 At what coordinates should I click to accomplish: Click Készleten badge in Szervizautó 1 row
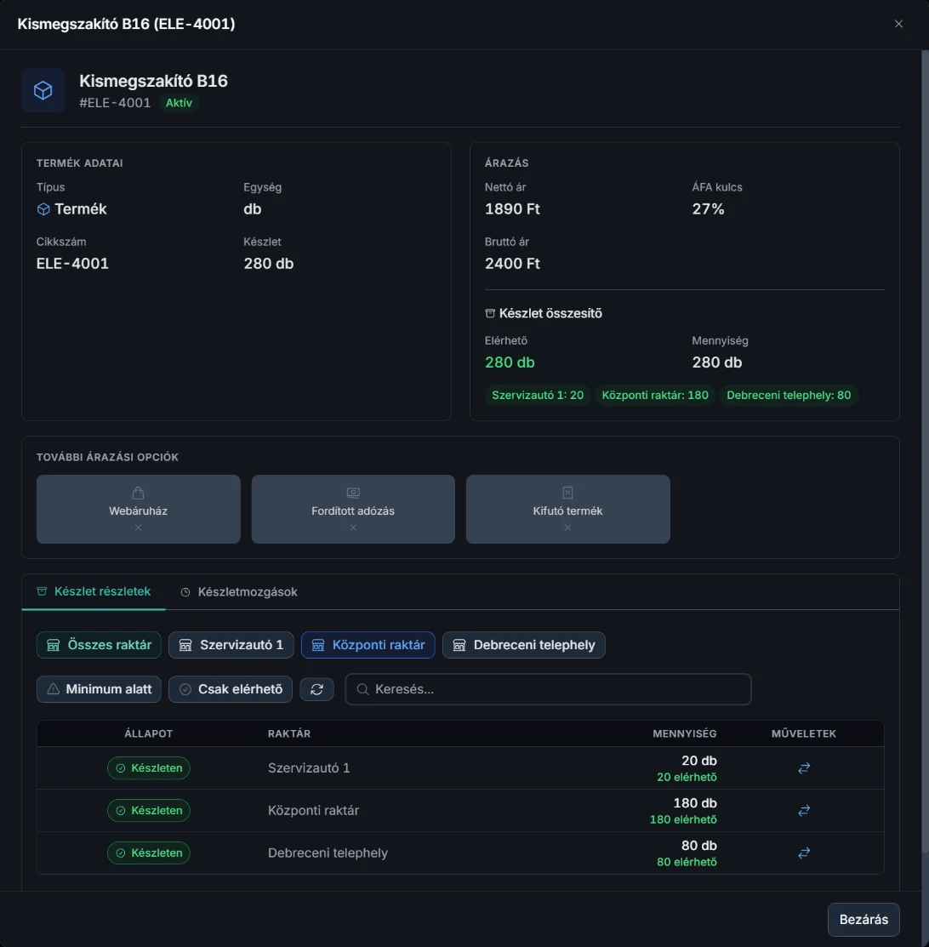coord(149,768)
